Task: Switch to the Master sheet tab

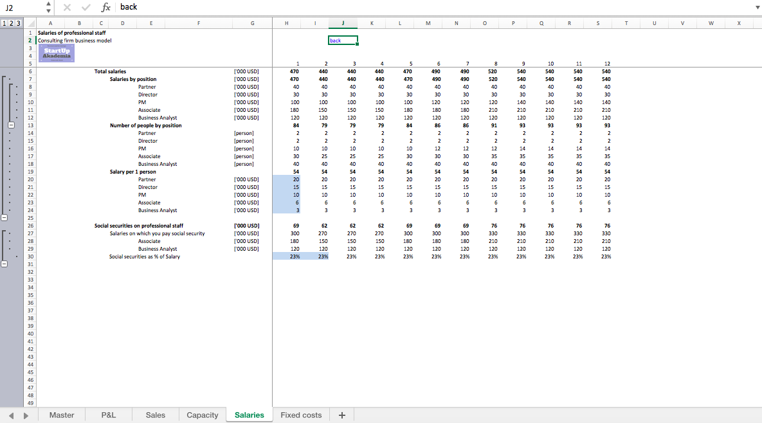Action: [61, 415]
